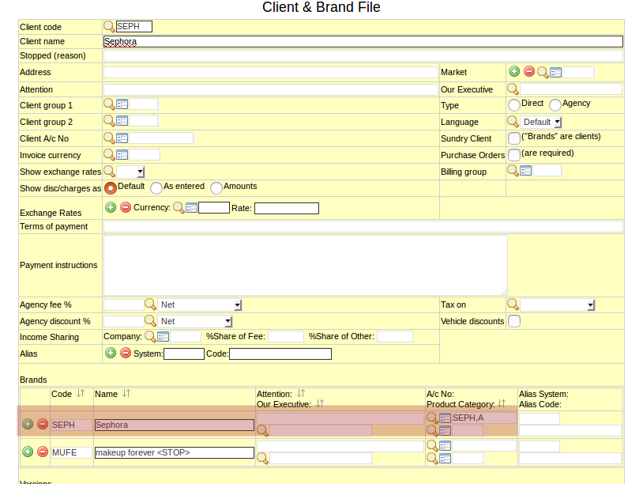The image size is (628, 484).
Task: Open the Show exchange rates dropdown
Action: (130, 172)
